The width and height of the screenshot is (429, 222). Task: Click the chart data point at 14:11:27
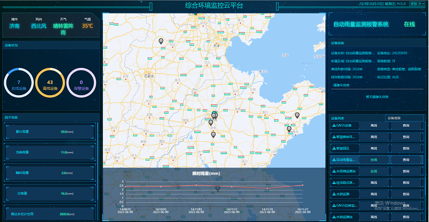pos(302,185)
